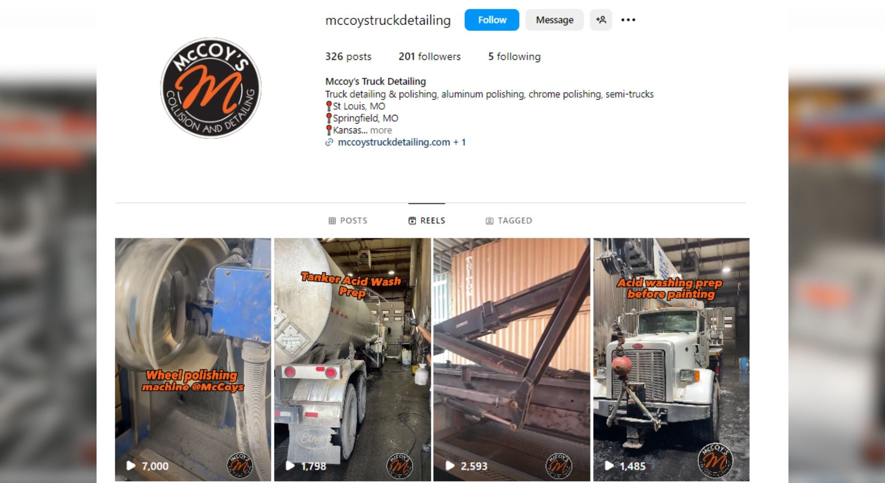Image resolution: width=885 pixels, height=483 pixels.
Task: Click the add similar accounts person icon
Action: (601, 20)
